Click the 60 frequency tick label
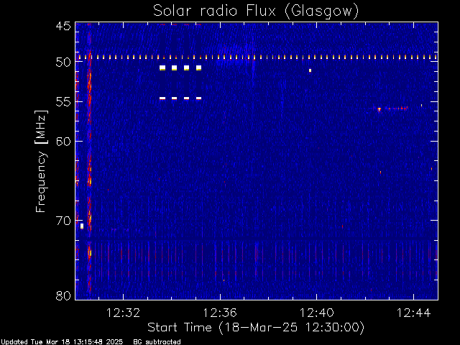460x345 pixels. tap(63, 141)
